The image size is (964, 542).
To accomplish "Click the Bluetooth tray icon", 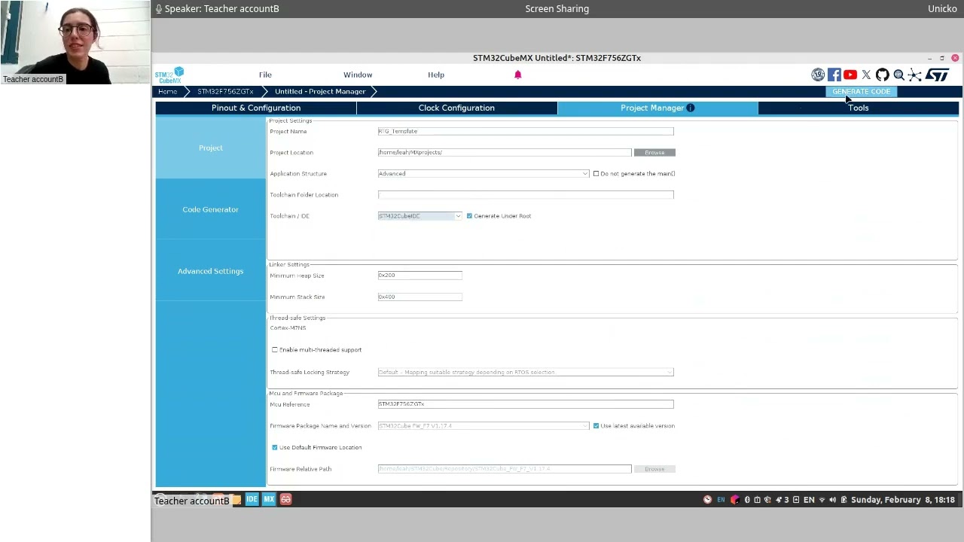I will click(747, 500).
